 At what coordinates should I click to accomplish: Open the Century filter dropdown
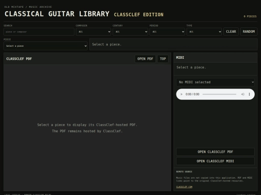tap(130, 32)
